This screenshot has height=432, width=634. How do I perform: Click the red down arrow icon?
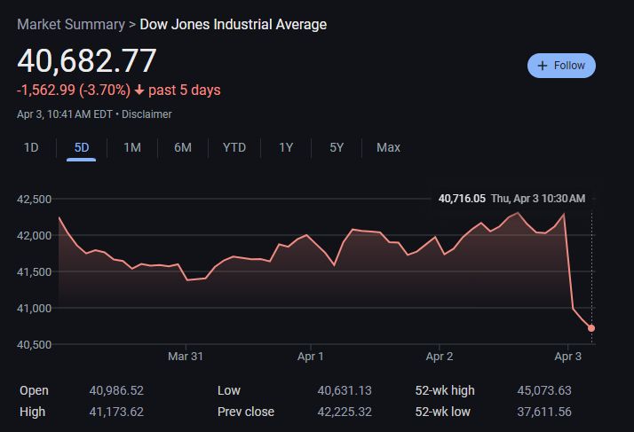[x=139, y=90]
